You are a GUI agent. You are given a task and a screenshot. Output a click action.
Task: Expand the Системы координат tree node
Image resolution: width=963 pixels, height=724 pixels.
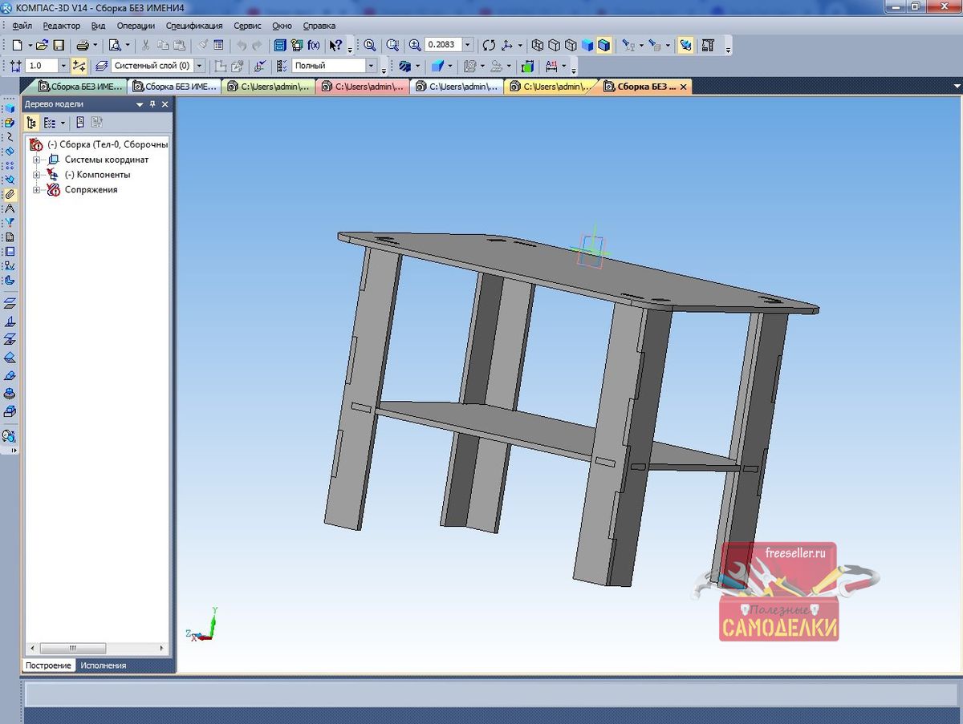[x=36, y=160]
